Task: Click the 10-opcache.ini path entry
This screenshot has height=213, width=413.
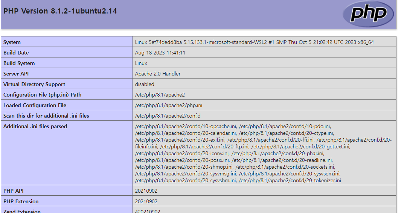Action: (186, 126)
